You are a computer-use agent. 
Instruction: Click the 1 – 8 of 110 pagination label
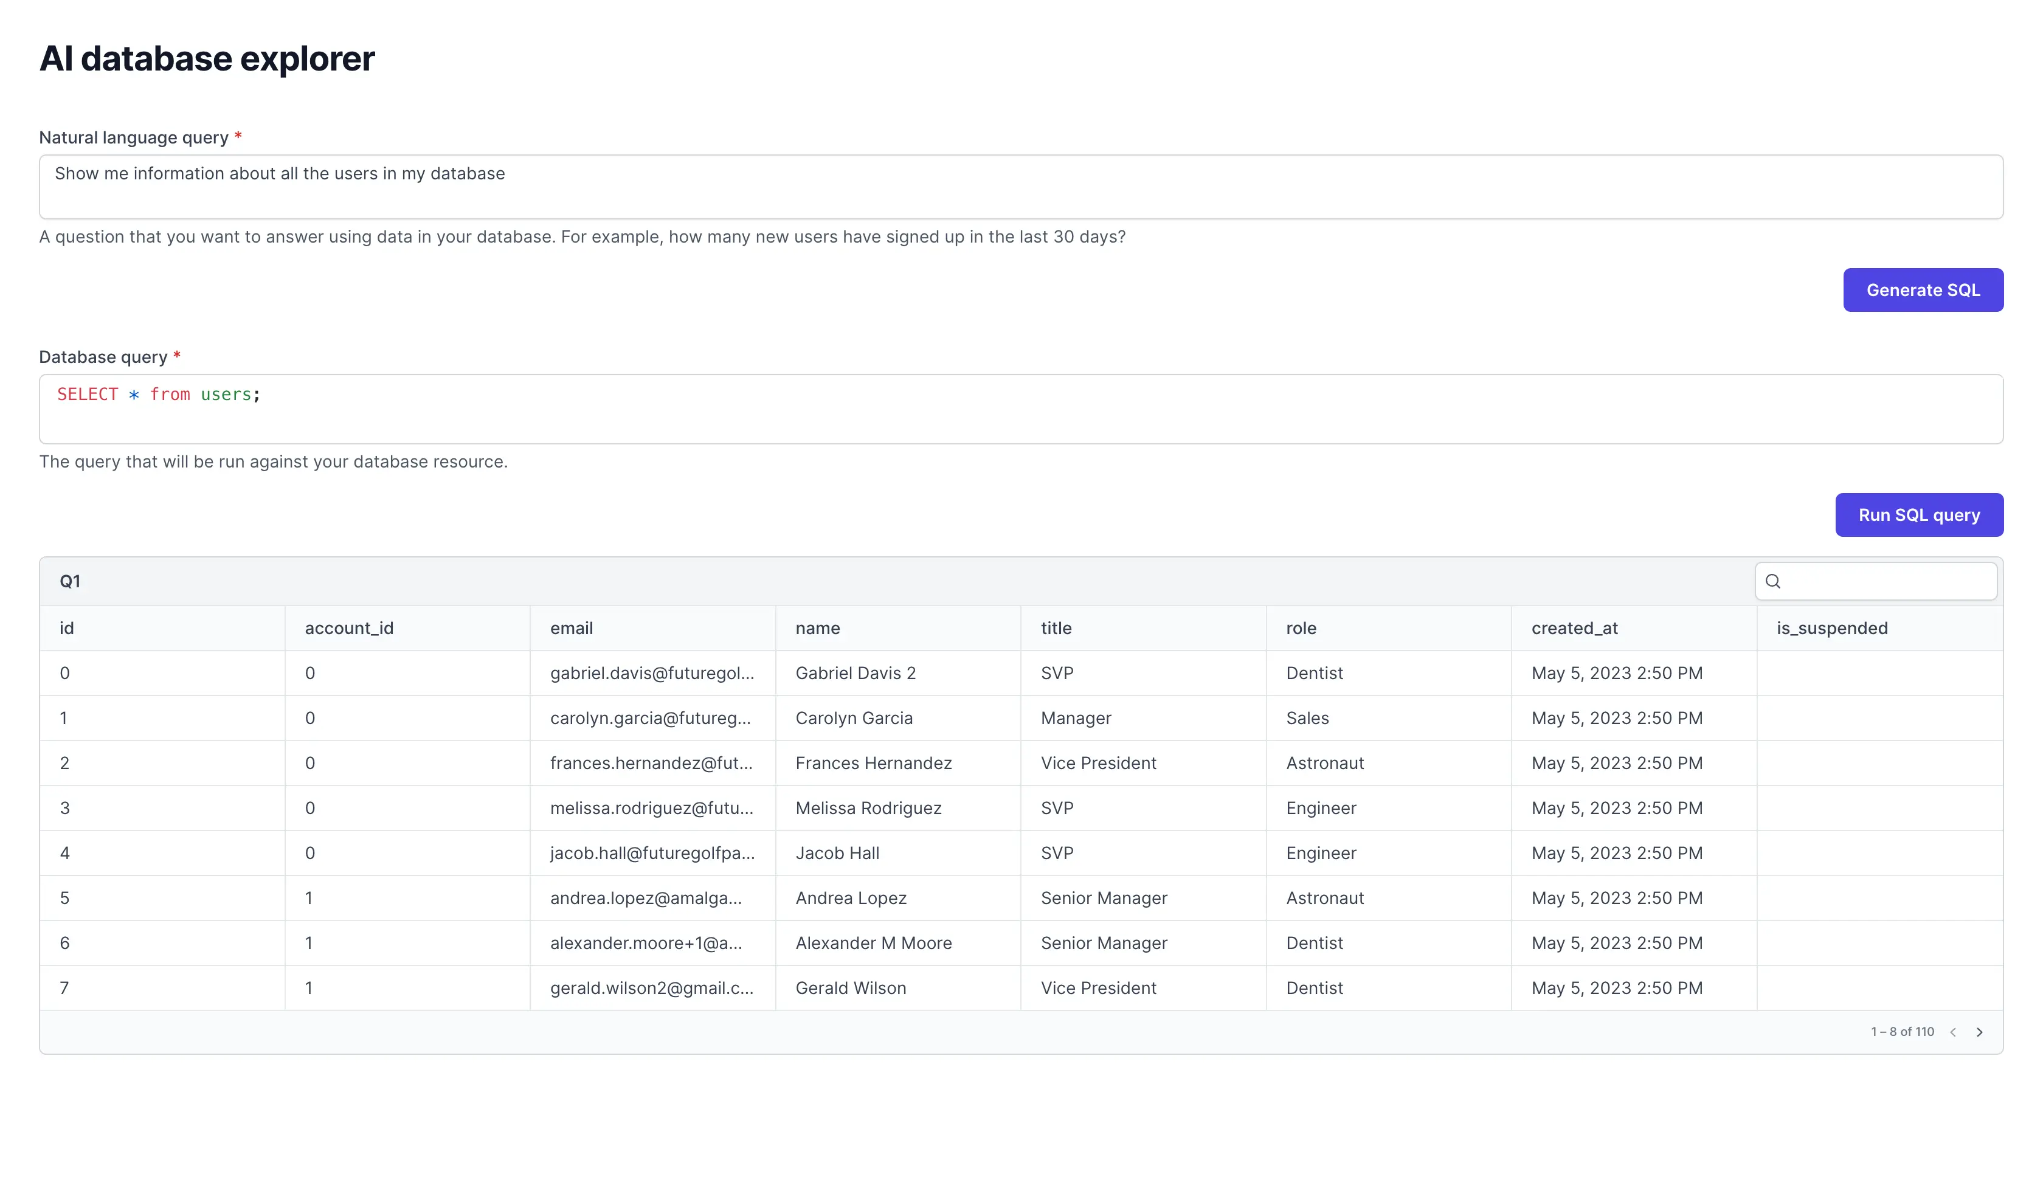(x=1902, y=1032)
